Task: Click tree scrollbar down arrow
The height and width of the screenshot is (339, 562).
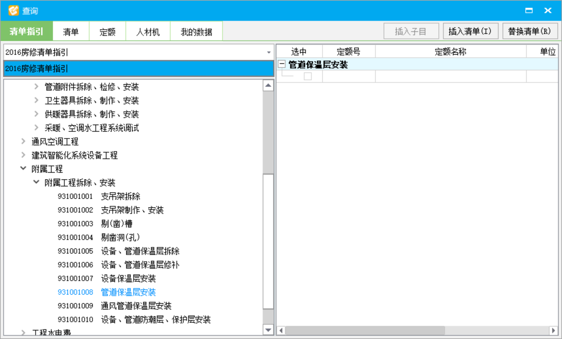Action: (x=268, y=330)
